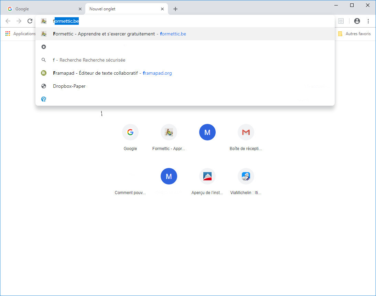
Task: Click the extension icon beside the profile avatar
Action: click(341, 21)
